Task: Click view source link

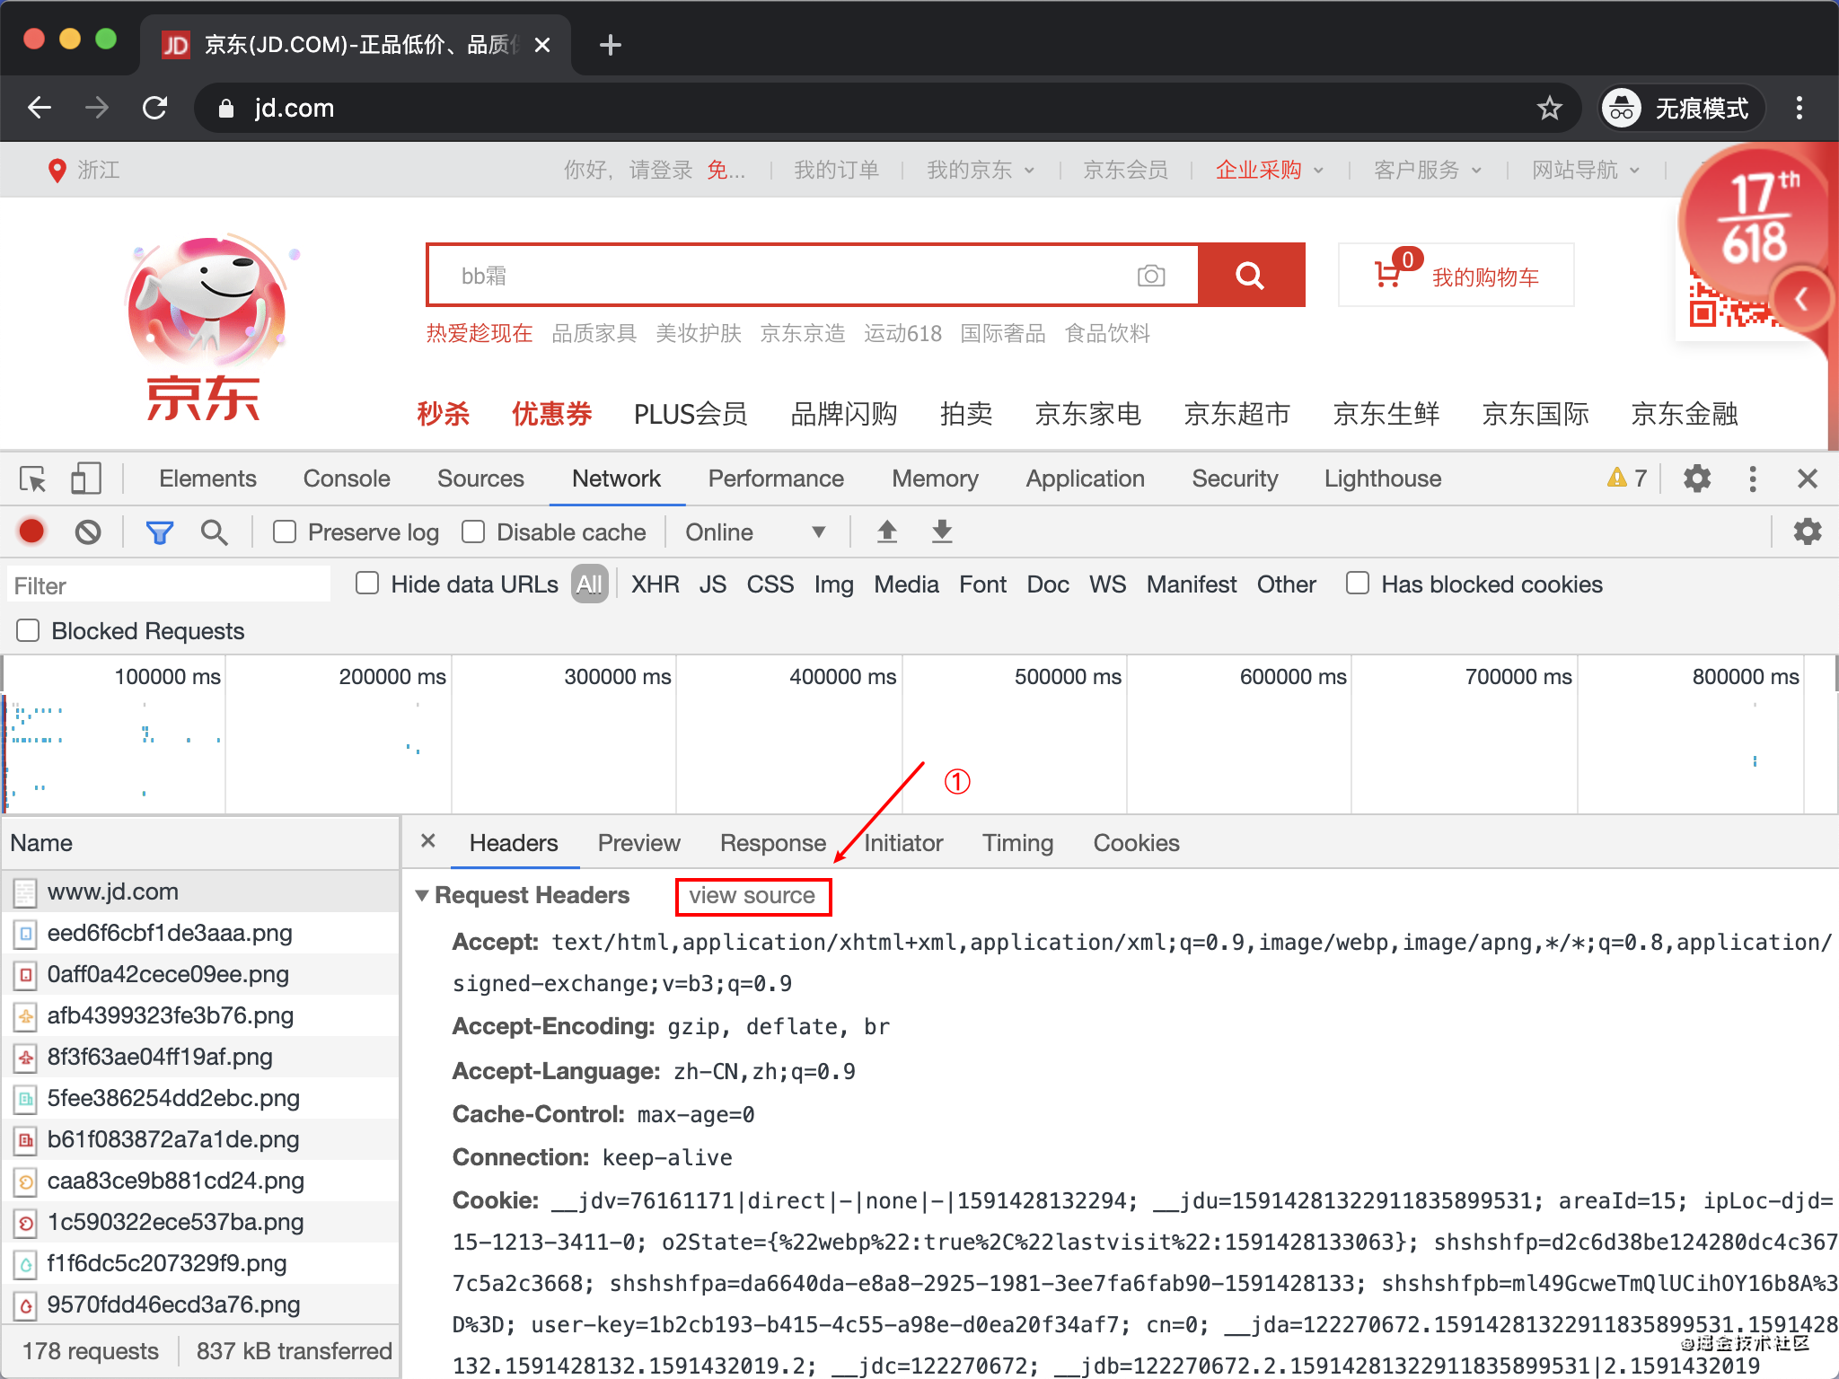Action: click(x=752, y=896)
